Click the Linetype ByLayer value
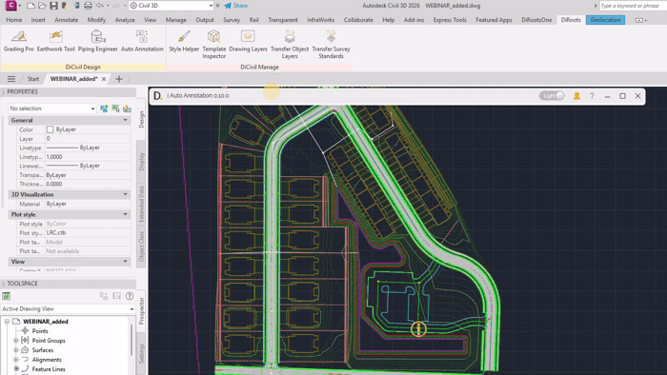 [88, 148]
